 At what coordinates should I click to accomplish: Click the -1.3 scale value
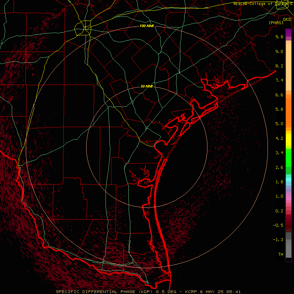278,240
